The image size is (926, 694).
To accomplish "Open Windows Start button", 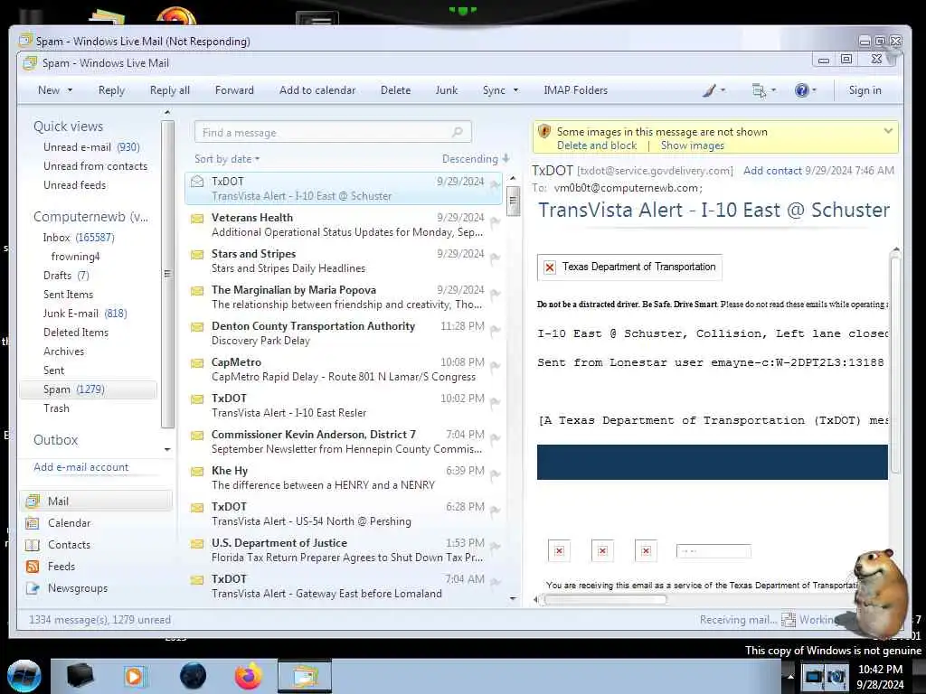I will (x=24, y=676).
